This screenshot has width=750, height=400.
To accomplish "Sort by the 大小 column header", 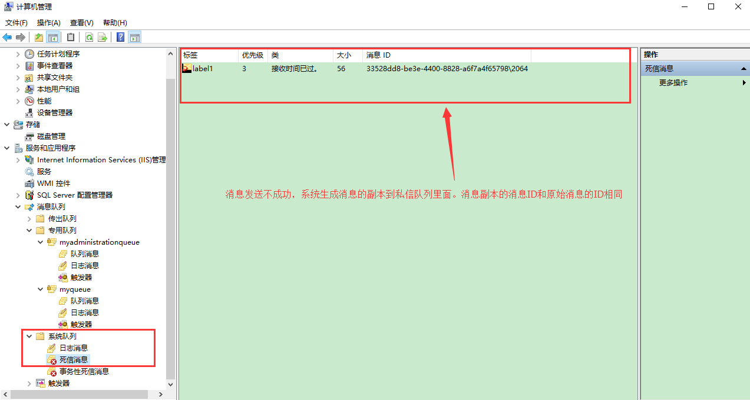I will (348, 55).
